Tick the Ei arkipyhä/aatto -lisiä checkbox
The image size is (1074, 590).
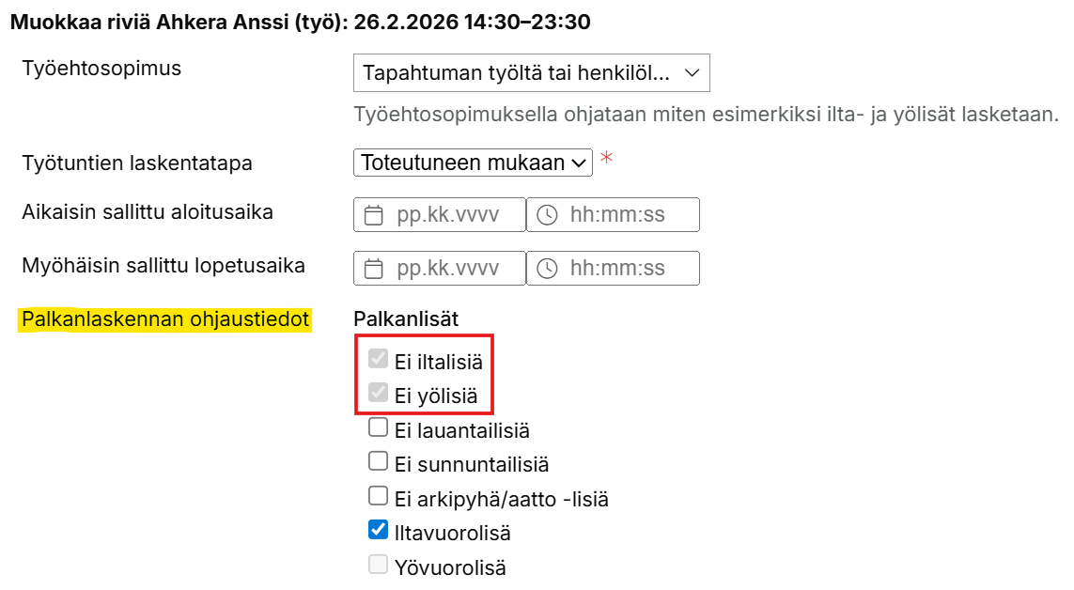tap(378, 496)
